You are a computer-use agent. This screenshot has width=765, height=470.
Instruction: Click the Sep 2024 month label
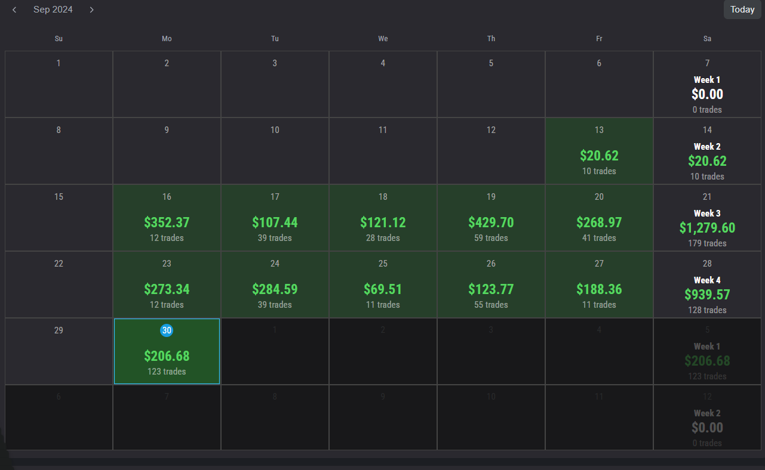coord(53,10)
